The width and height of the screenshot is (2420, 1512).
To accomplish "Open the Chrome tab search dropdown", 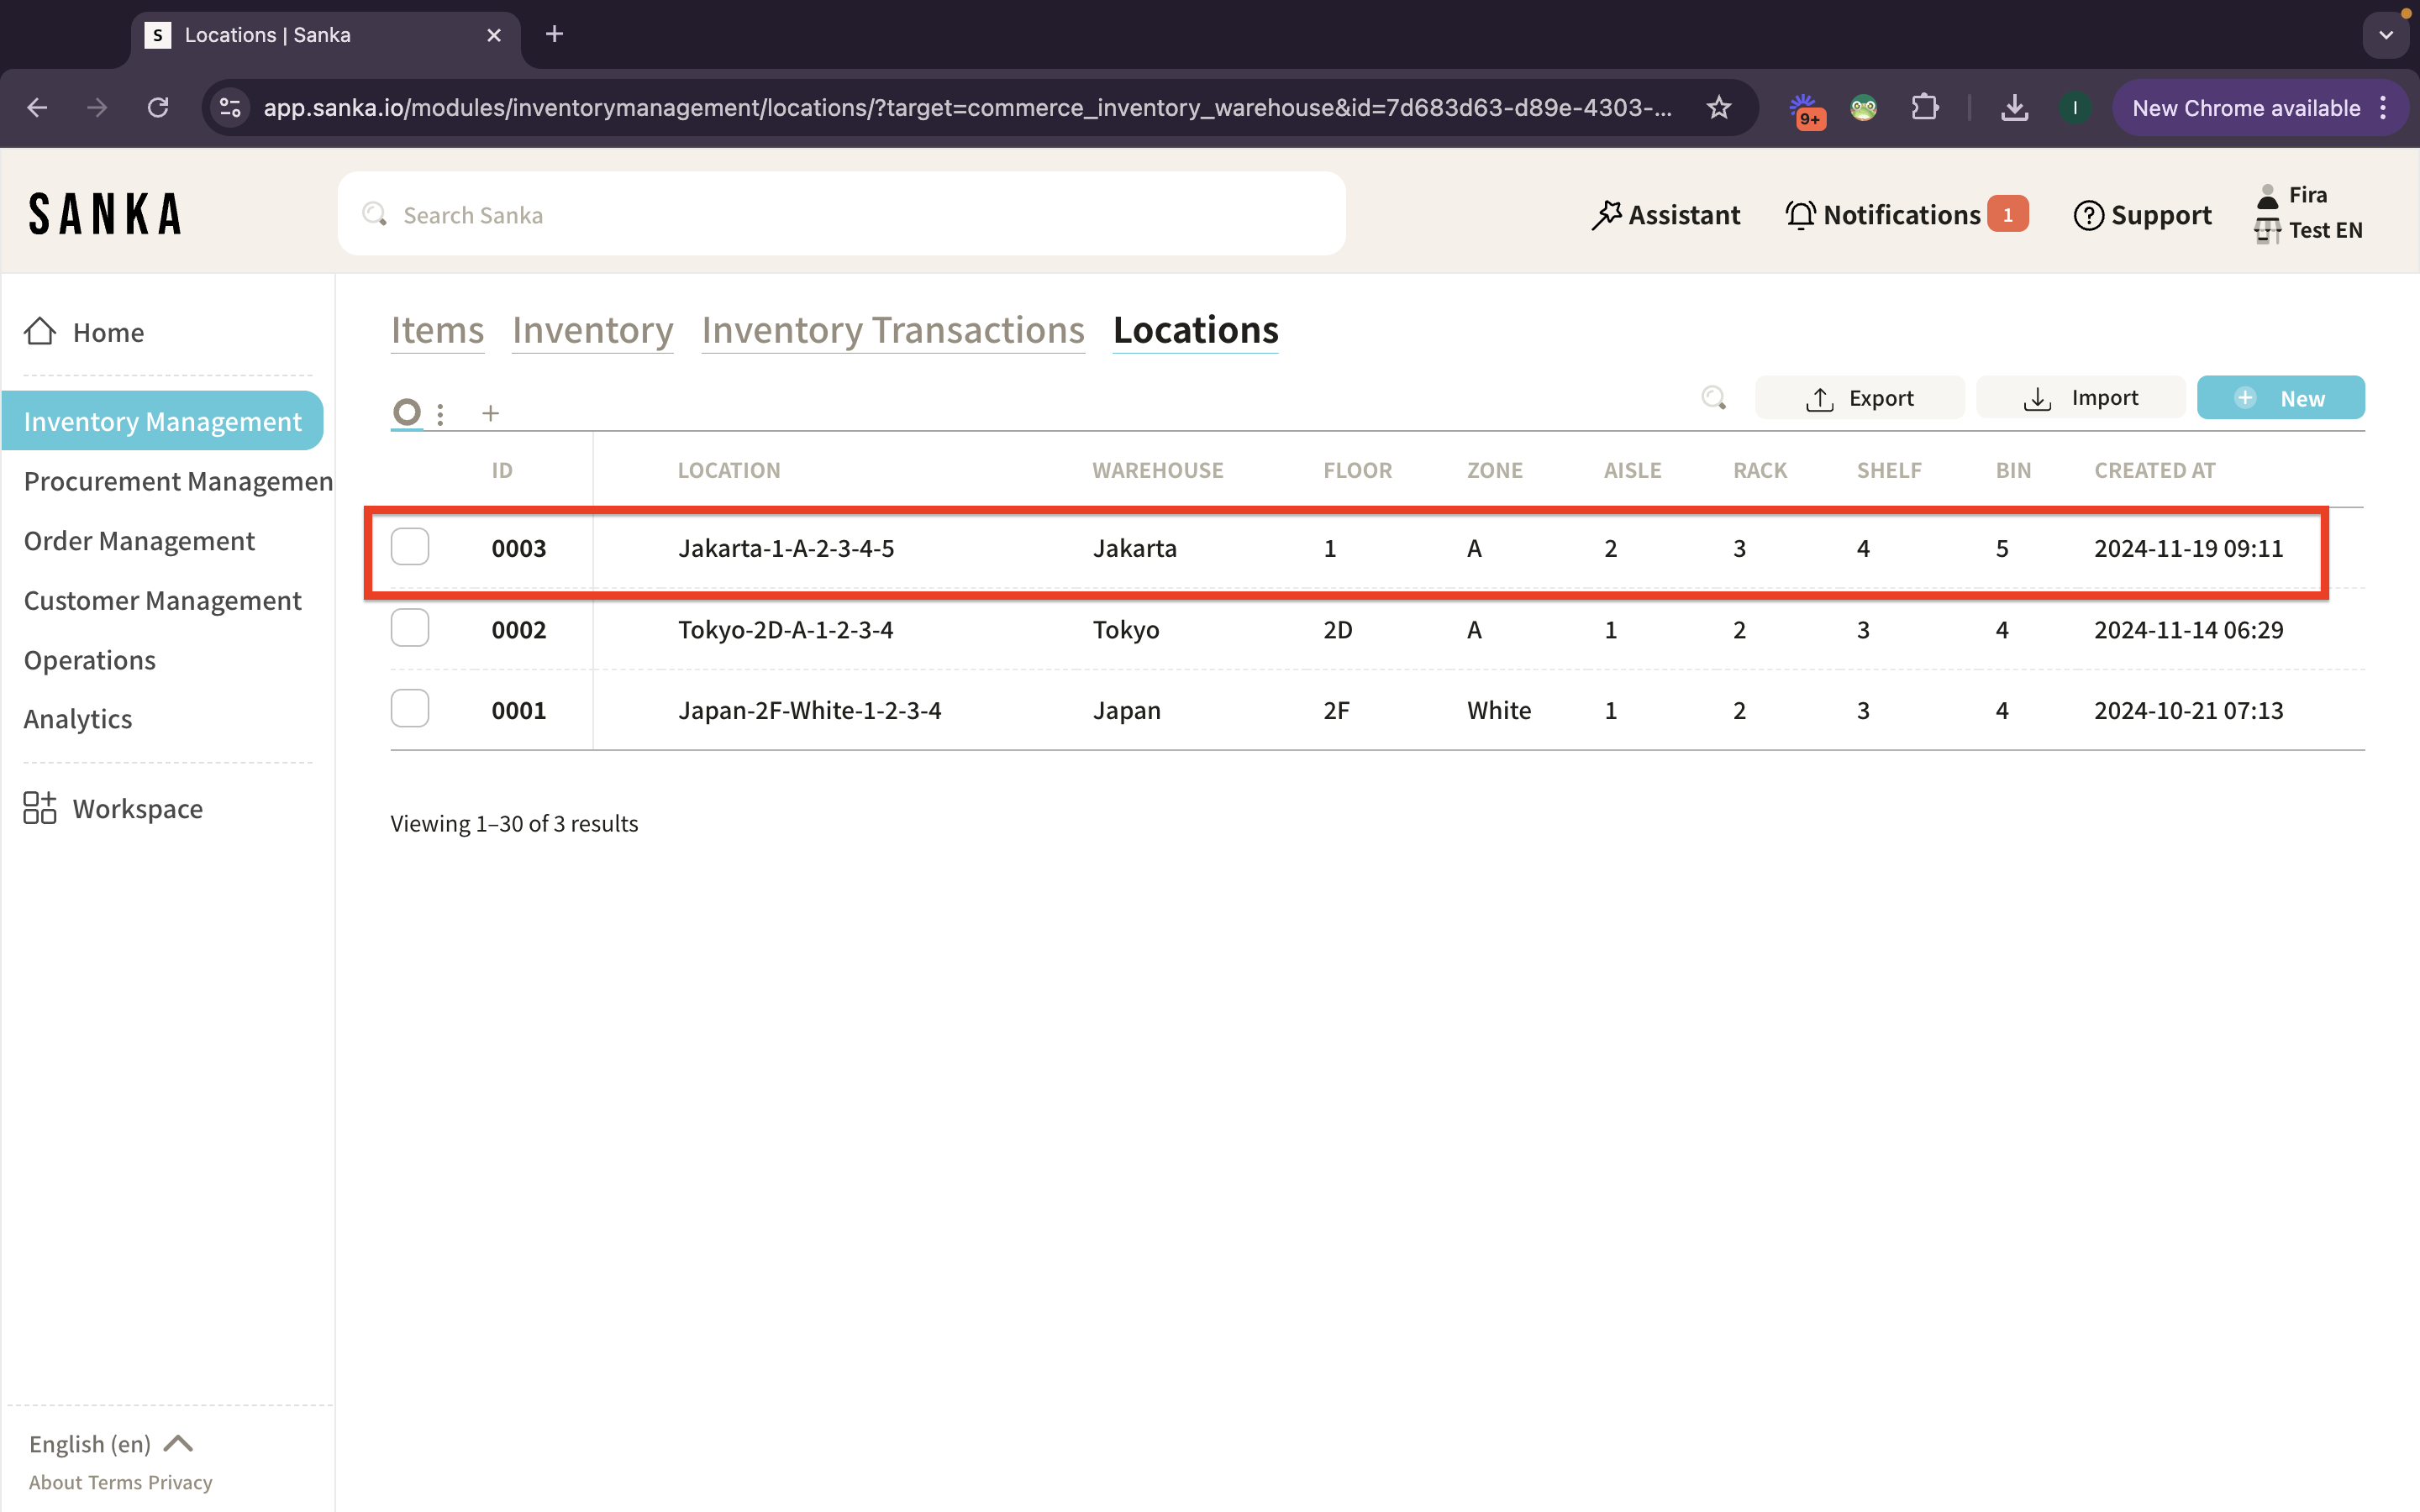I will pyautogui.click(x=2386, y=35).
